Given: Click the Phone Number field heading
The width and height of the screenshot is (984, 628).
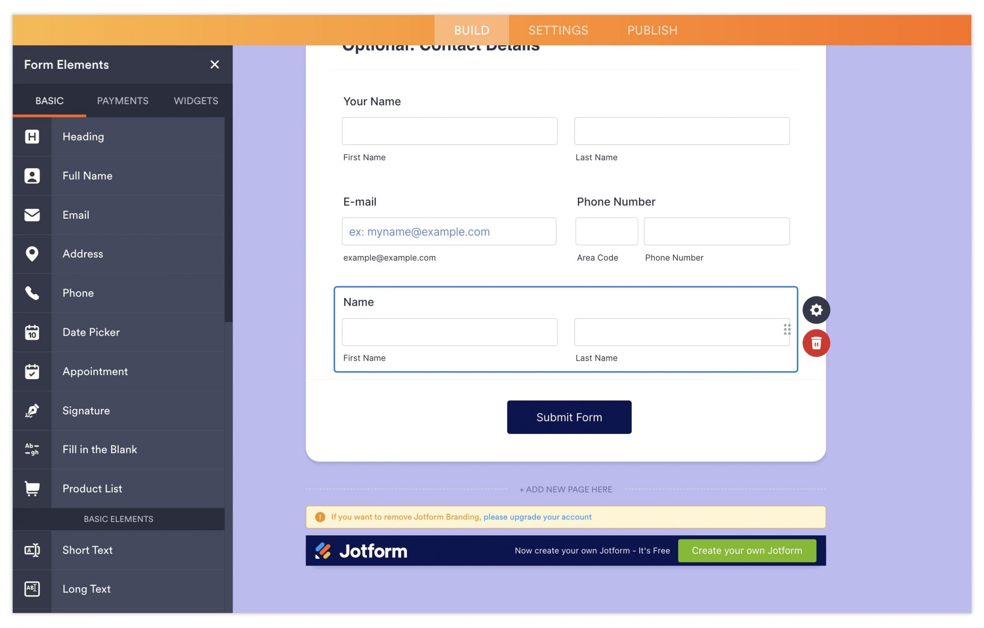Looking at the screenshot, I should (616, 202).
